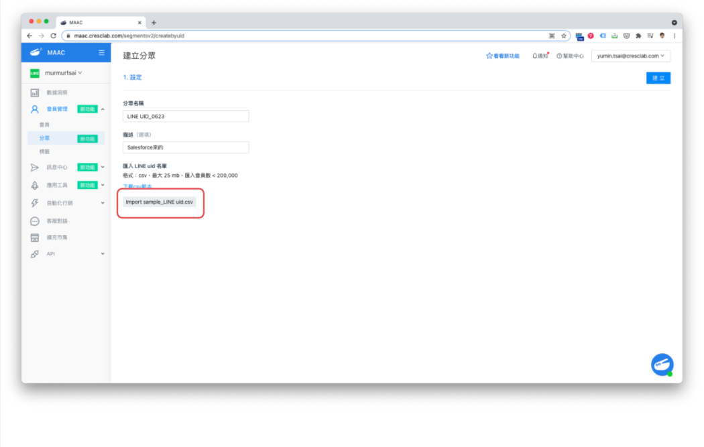Select 會員 in the sidebar submenu
This screenshot has width=704, height=447.
click(x=44, y=125)
